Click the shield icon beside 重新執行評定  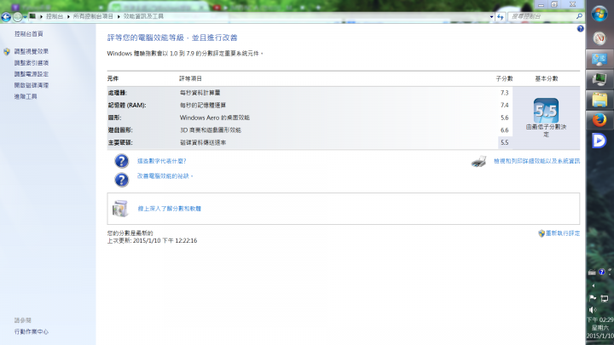coord(542,233)
